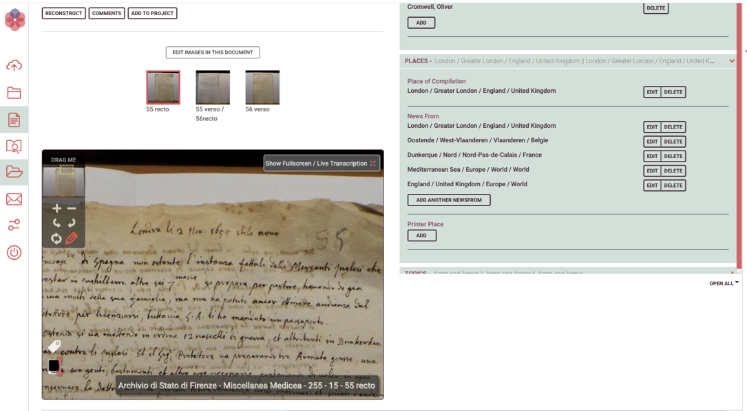
Task: Click the Cromwell, Oliver name text
Action: [430, 7]
